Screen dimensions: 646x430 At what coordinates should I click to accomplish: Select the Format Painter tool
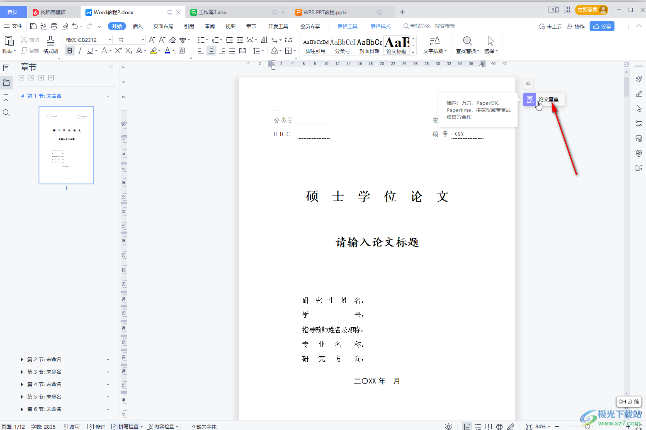(x=51, y=45)
